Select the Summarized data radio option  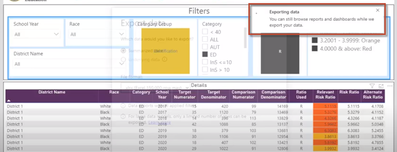(x=123, y=51)
